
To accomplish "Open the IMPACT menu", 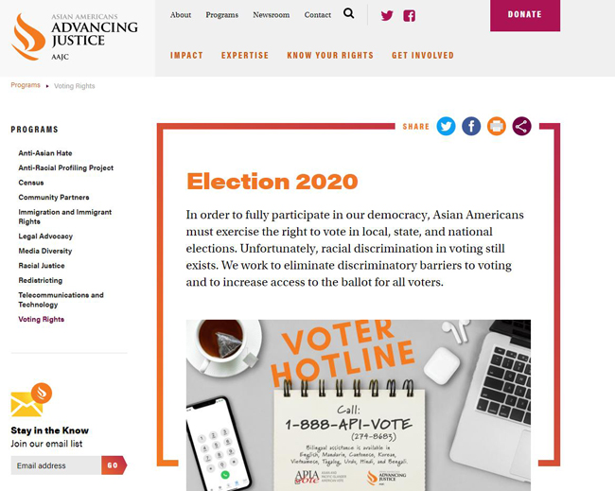I will pos(186,55).
